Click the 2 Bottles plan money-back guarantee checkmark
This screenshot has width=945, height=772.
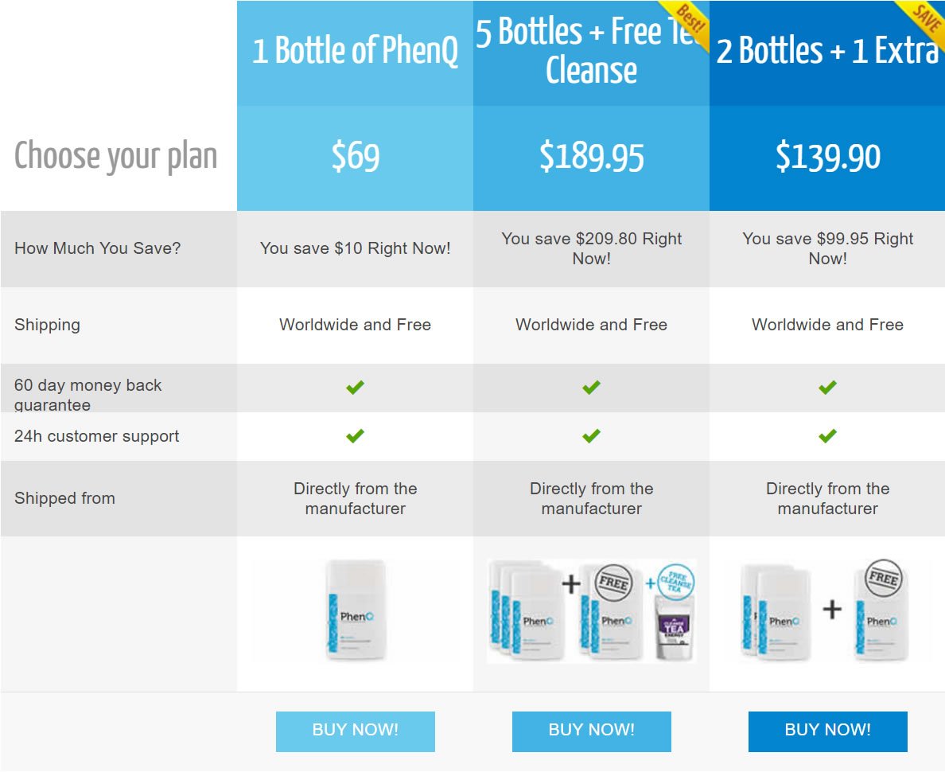point(827,388)
